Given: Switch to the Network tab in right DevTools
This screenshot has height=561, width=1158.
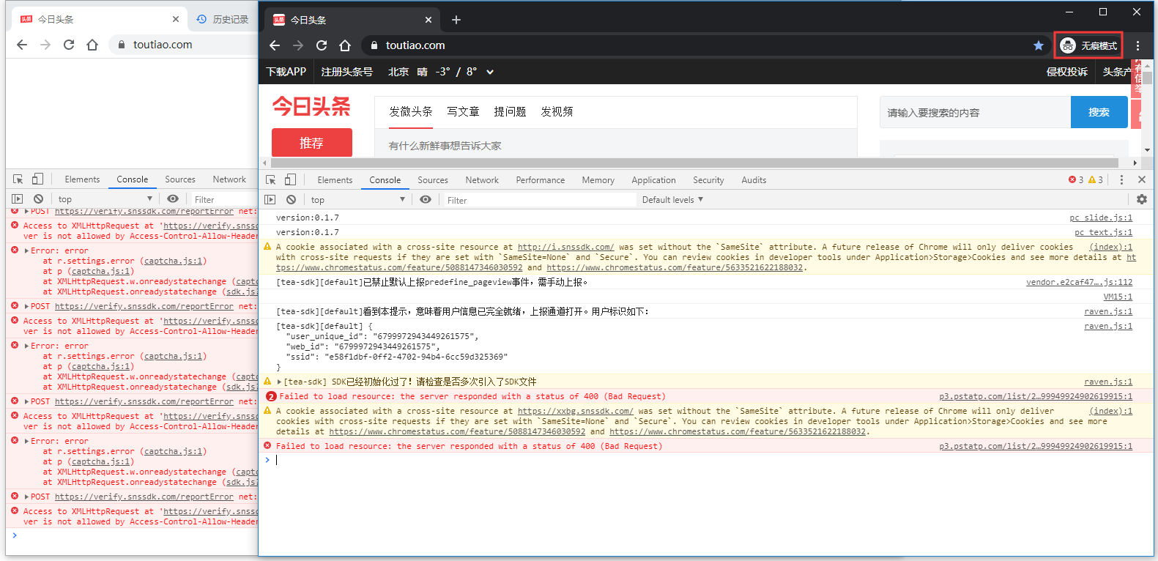Looking at the screenshot, I should tap(481, 180).
